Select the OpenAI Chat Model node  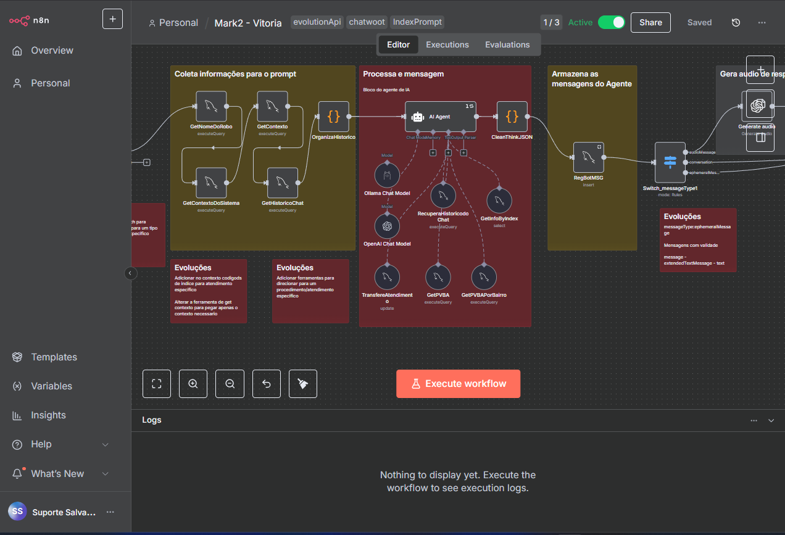[387, 226]
